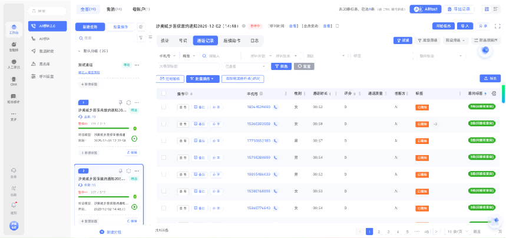Tick the select-all checkbox in table header
Image resolution: width=506 pixels, height=238 pixels.
point(163,93)
